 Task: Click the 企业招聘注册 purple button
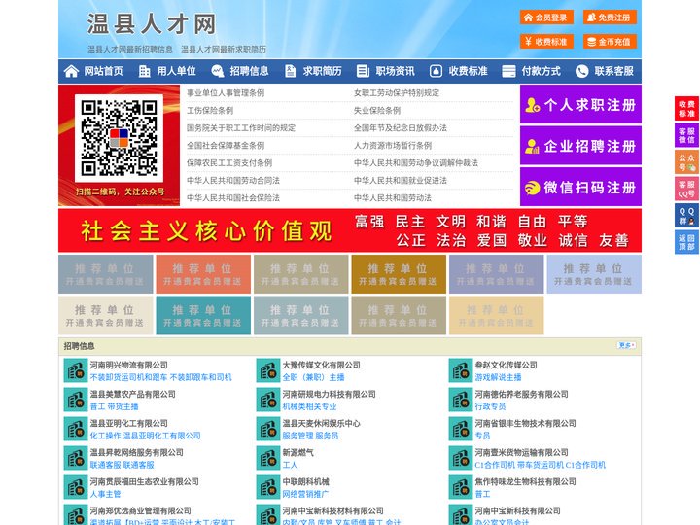coord(580,146)
